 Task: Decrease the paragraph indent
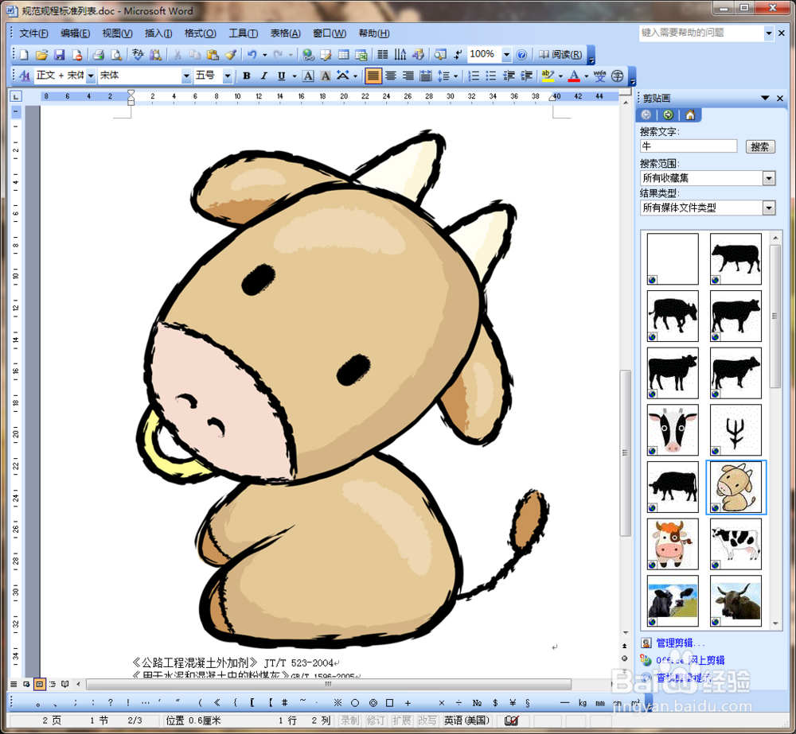509,76
